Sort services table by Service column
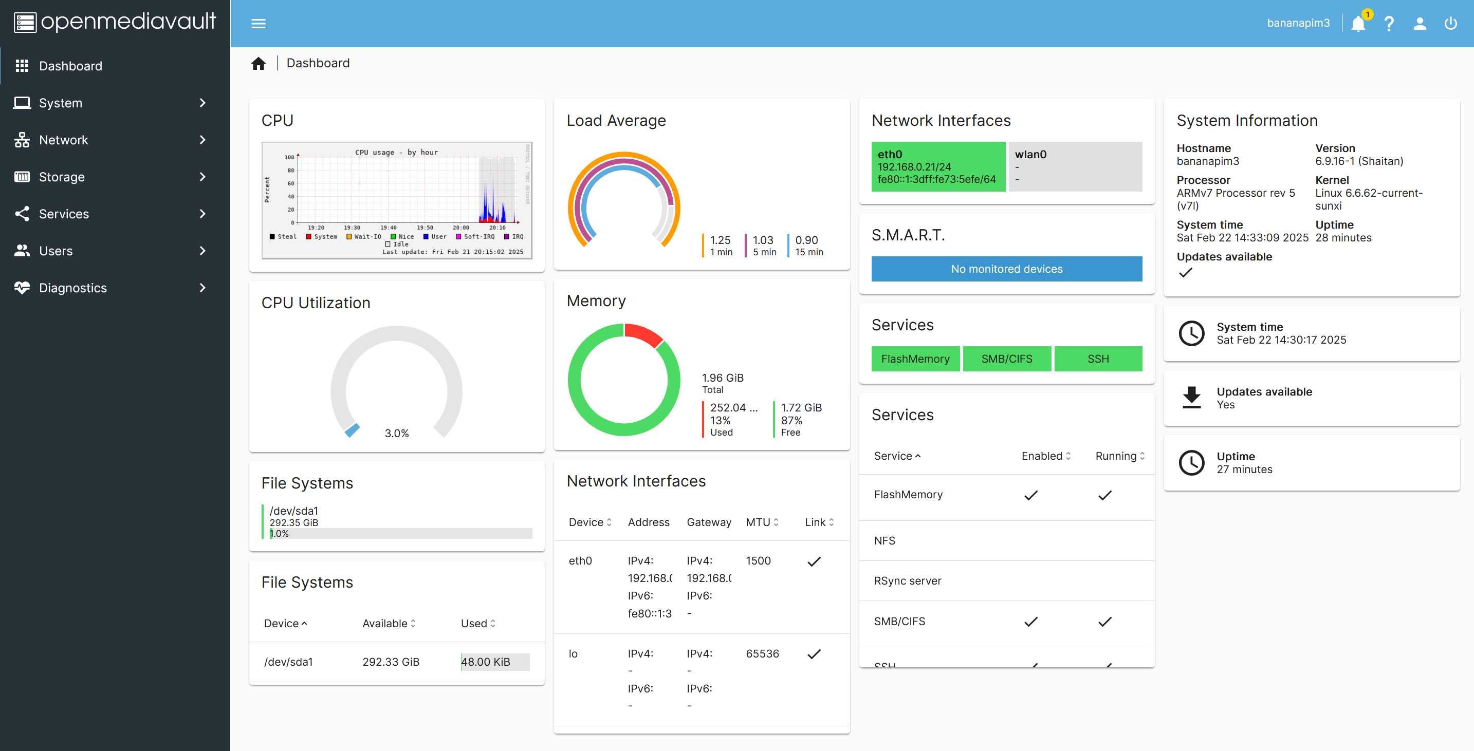This screenshot has height=751, width=1474. [x=897, y=456]
